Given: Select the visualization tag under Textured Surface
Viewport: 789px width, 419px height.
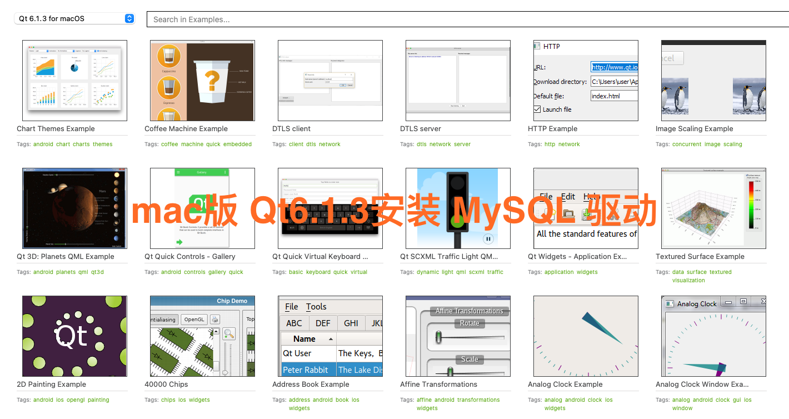Looking at the screenshot, I should pos(688,280).
